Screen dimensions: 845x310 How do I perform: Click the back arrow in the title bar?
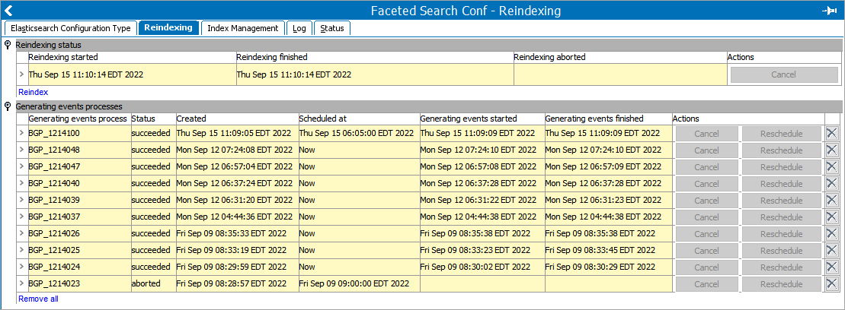pyautogui.click(x=9, y=11)
